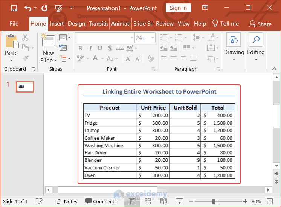Toggle Strikethrough formatting
Screen dimensions: 281x207
click(120, 49)
